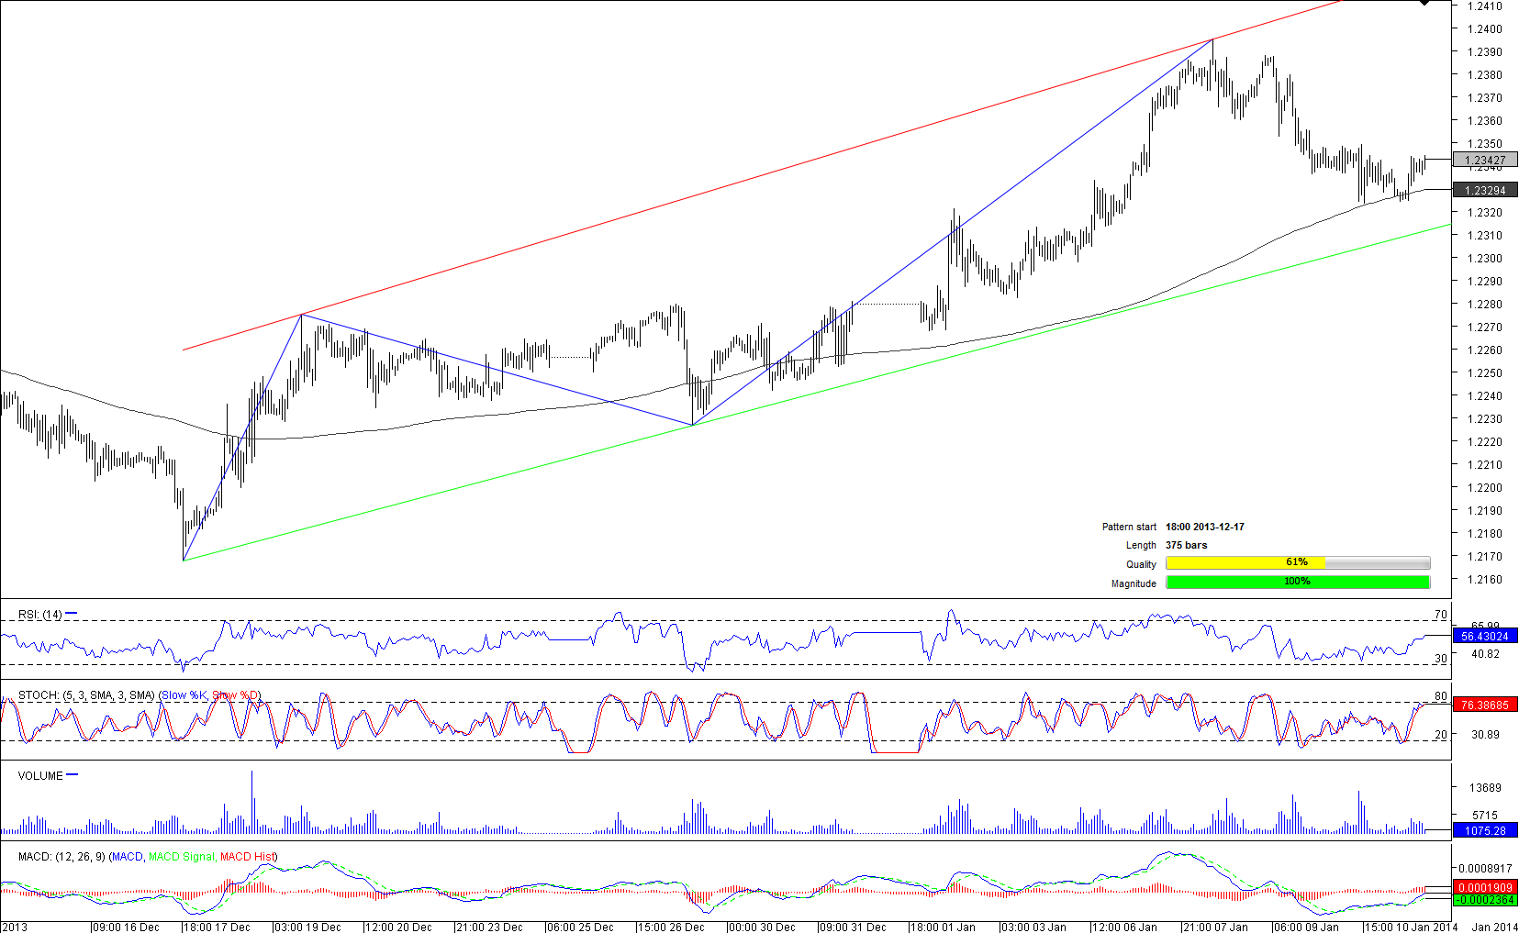Viewport: 1519px width, 933px height.
Task: Click the 1.2300 price axis label
Action: point(1485,259)
